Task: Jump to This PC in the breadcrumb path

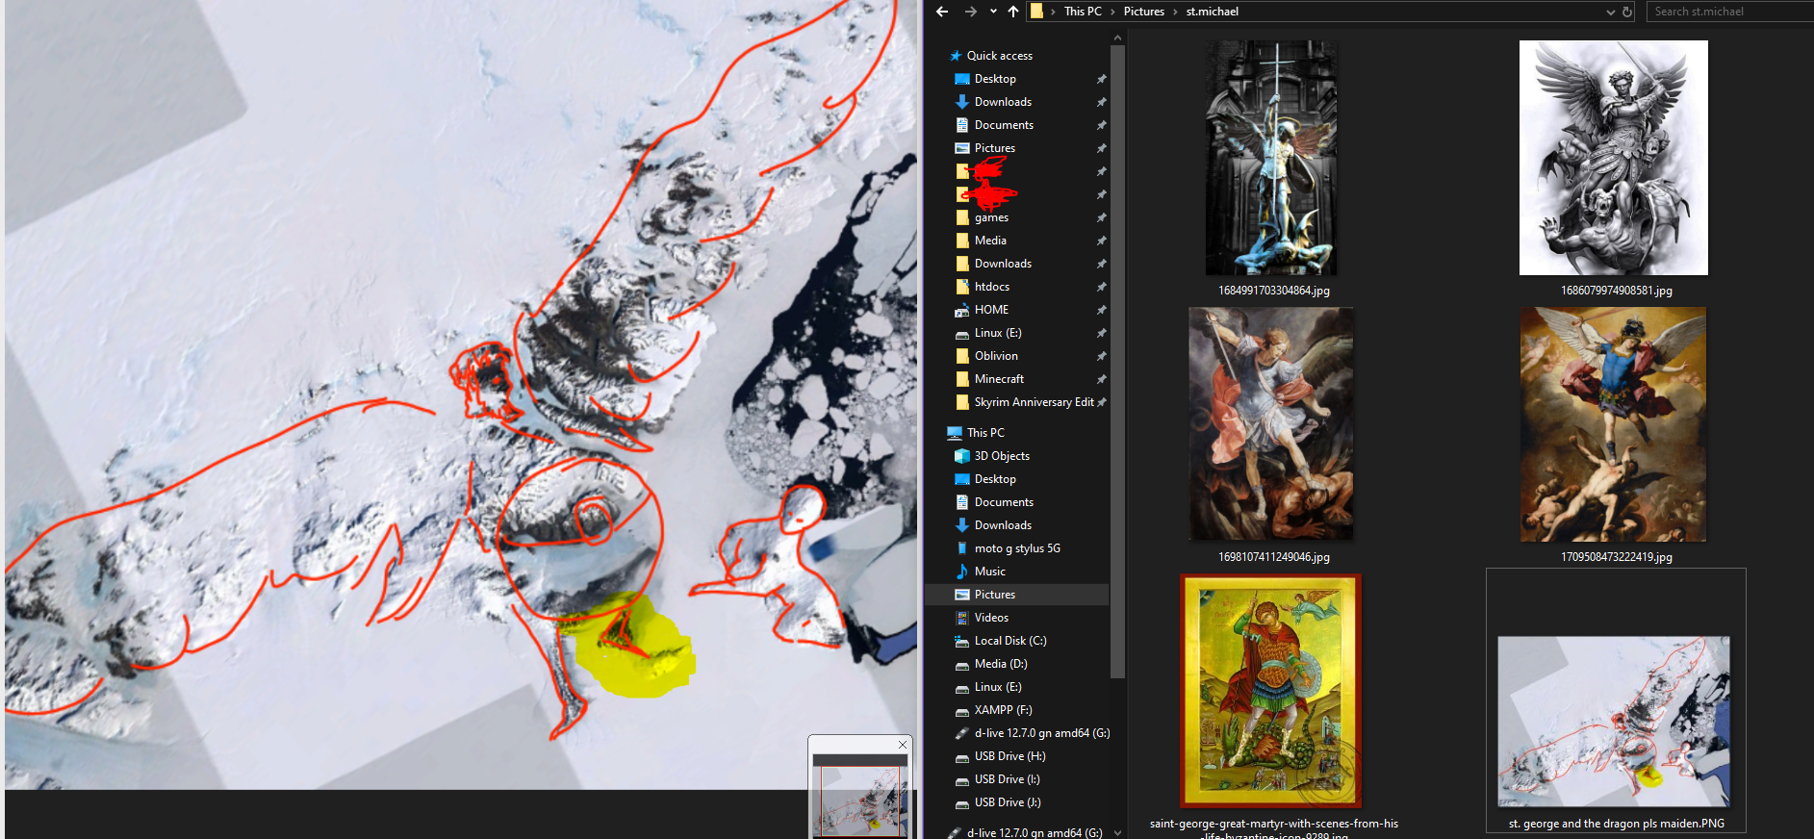Action: tap(1083, 12)
